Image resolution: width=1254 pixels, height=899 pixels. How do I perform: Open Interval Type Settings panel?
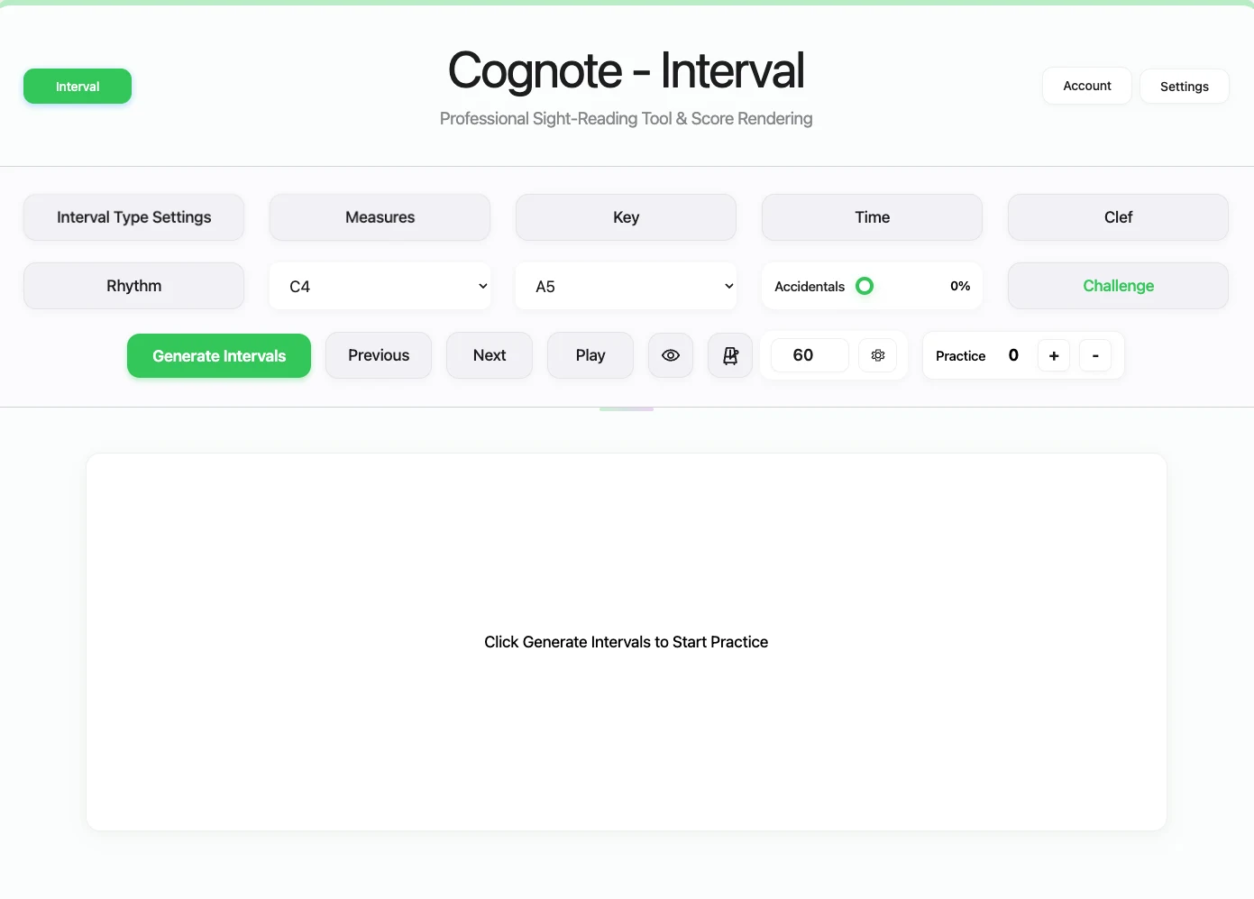[x=133, y=217]
